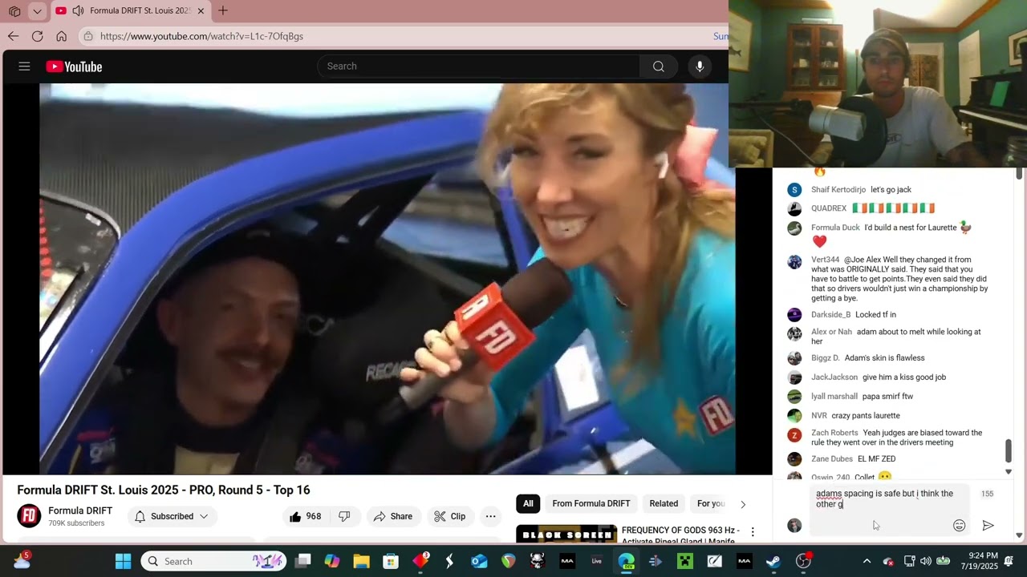View site information lock icon
This screenshot has width=1027, height=577.
pyautogui.click(x=88, y=36)
